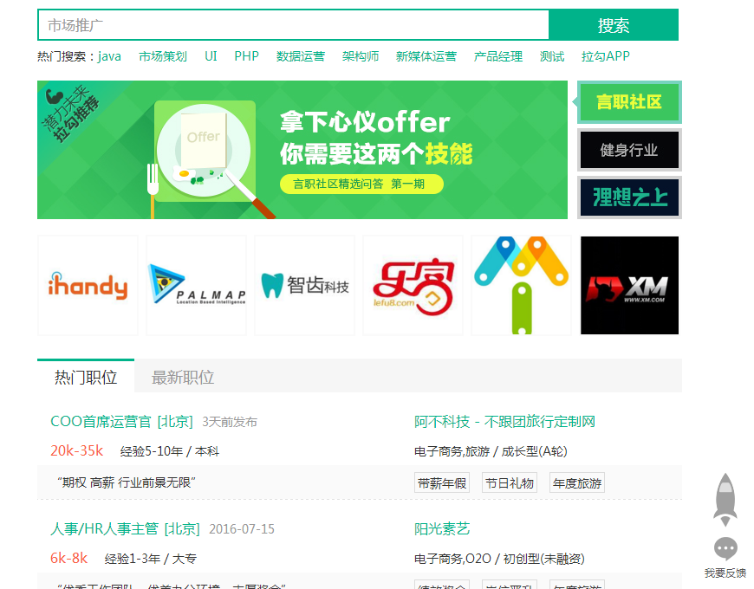Viewport: 754px width, 589px height.
Task: Open the 智齿科技 company logo
Action: point(304,284)
